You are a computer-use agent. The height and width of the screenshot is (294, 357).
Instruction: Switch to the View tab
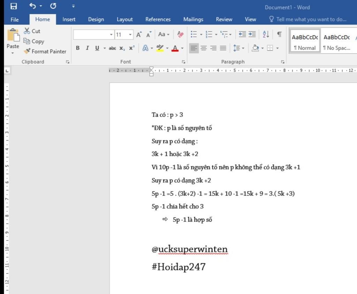tap(250, 20)
